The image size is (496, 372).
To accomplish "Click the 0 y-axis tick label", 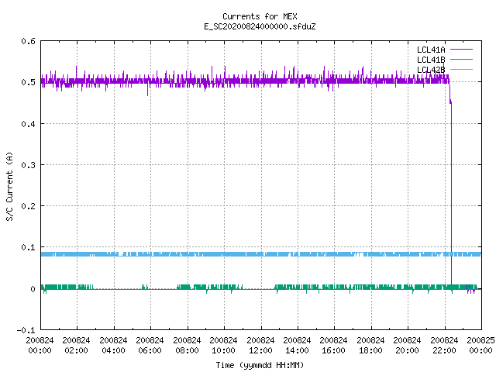I will point(33,289).
